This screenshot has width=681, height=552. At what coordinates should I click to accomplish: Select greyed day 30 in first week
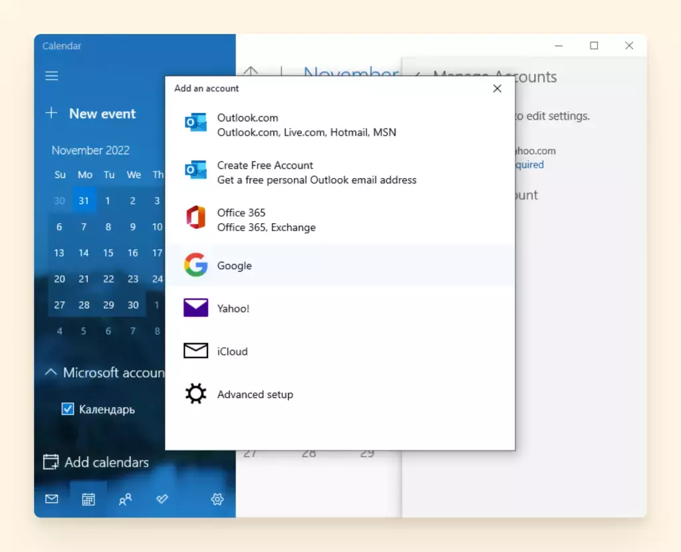point(59,201)
